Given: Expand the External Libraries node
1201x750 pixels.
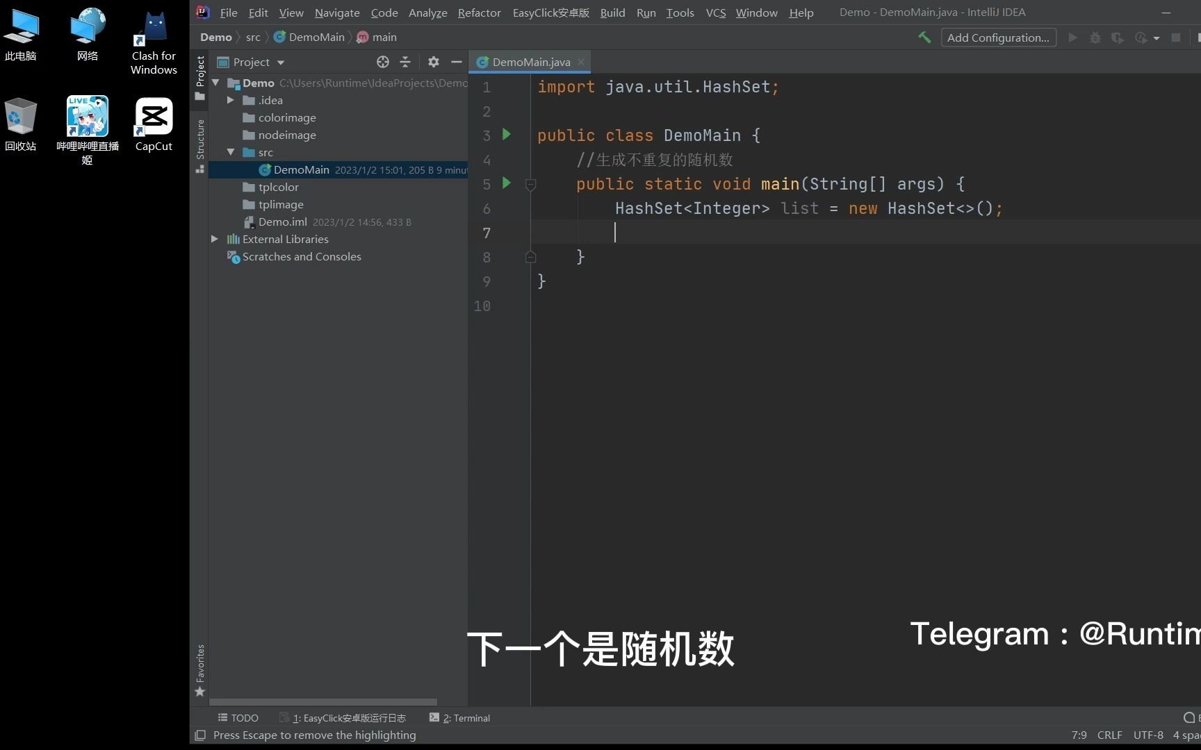Looking at the screenshot, I should tap(215, 239).
